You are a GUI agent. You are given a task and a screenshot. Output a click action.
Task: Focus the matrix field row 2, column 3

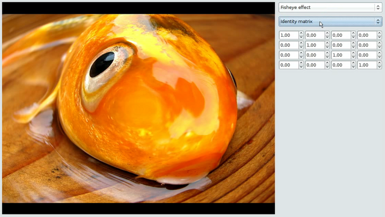click(x=341, y=45)
